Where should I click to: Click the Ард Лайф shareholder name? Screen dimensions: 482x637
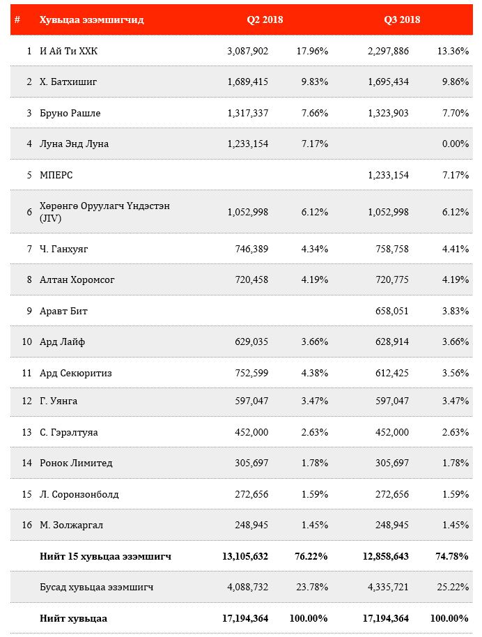click(63, 341)
